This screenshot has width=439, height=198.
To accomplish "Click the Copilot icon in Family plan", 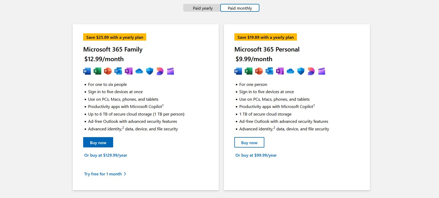I will pyautogui.click(x=160, y=71).
